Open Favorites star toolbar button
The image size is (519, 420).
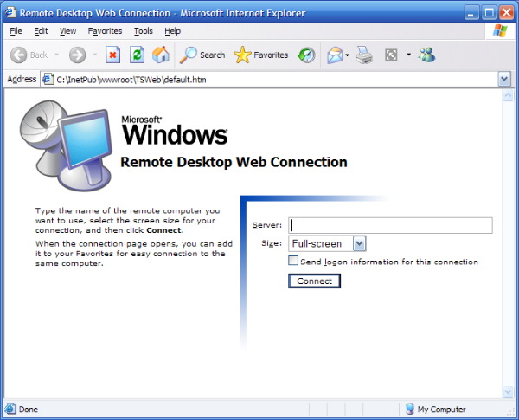pos(261,55)
